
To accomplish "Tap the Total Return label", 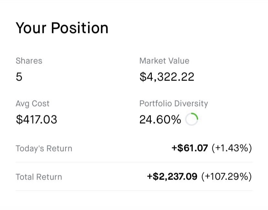I will coord(39,177).
